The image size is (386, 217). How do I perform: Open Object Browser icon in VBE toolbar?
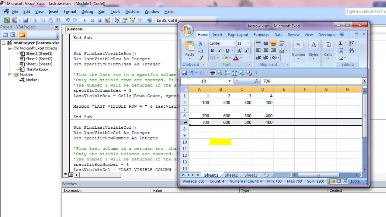point(132,20)
